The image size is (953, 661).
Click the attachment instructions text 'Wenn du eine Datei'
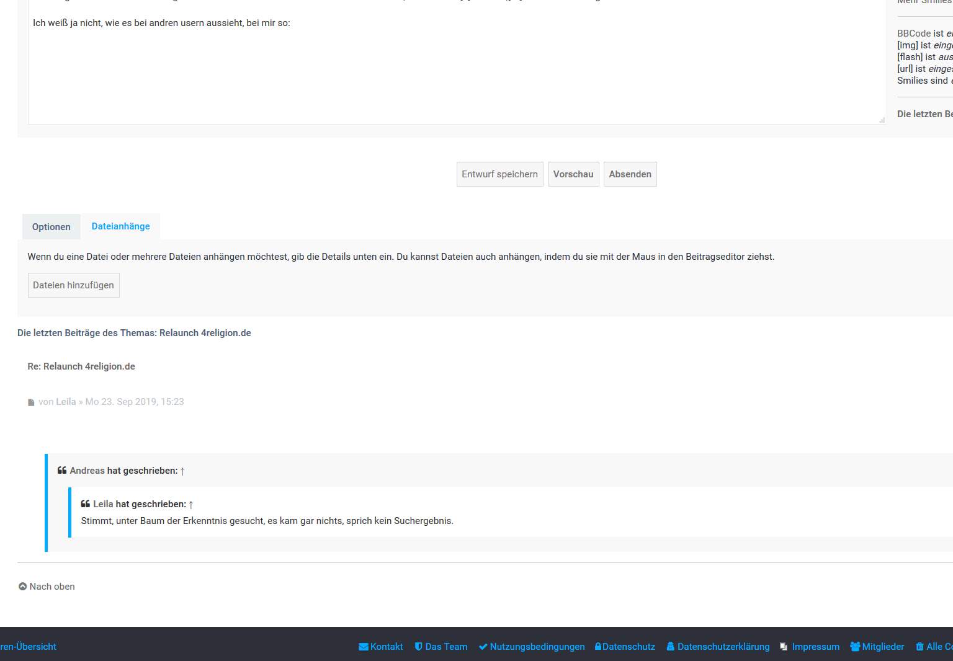pyautogui.click(x=401, y=257)
